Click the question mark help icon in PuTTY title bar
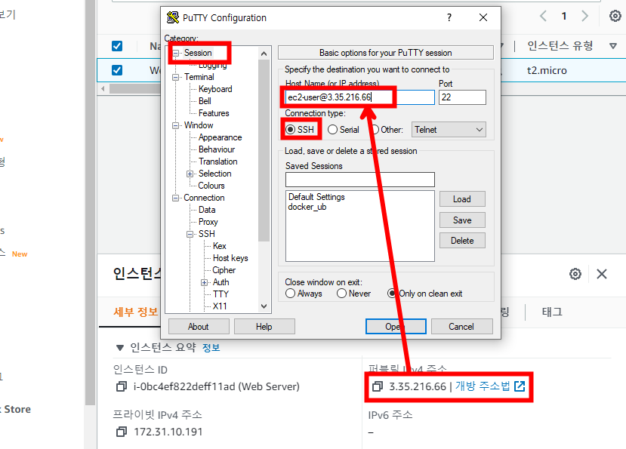 click(x=449, y=17)
